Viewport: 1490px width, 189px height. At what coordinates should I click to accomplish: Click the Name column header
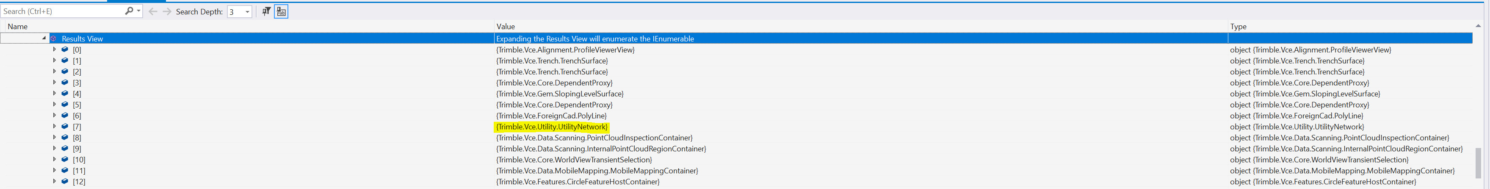(x=17, y=27)
